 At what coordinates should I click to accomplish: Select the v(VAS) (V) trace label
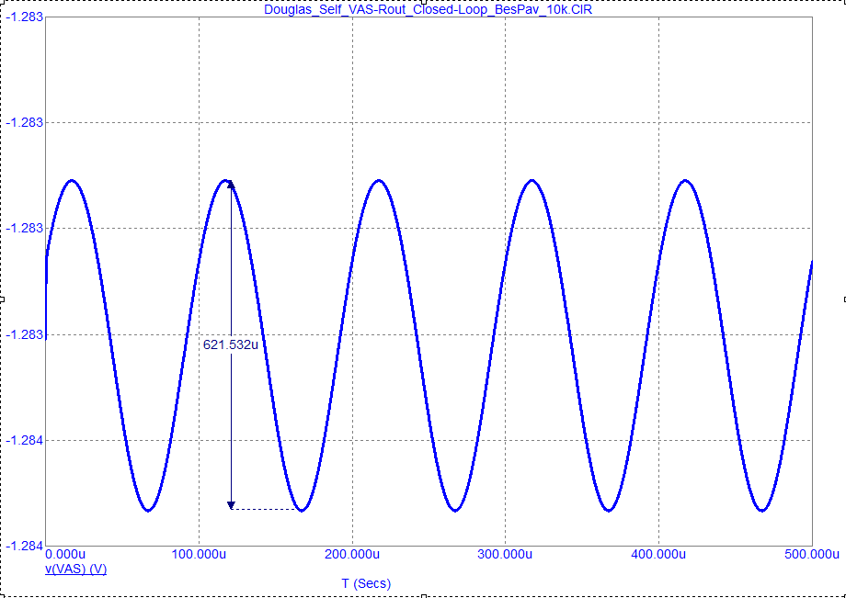tap(75, 570)
